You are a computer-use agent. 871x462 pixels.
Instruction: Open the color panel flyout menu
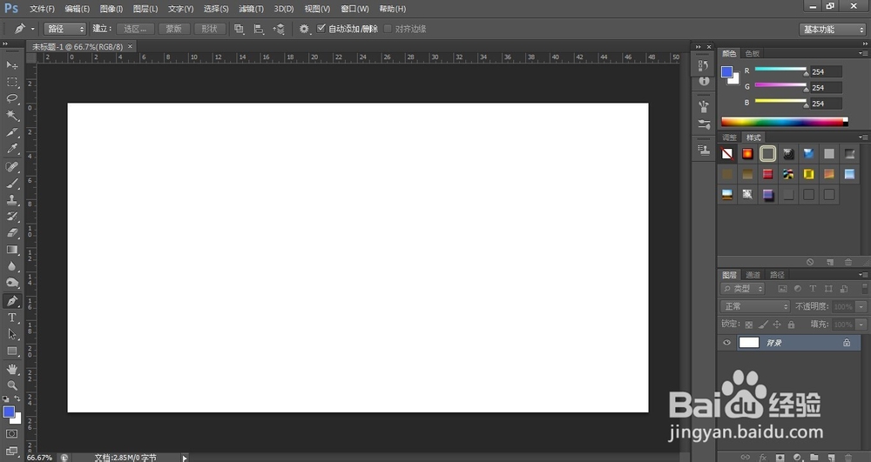[x=862, y=53]
